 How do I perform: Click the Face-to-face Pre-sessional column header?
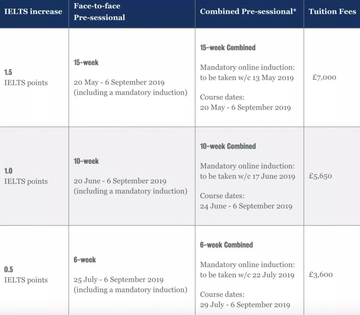[99, 12]
